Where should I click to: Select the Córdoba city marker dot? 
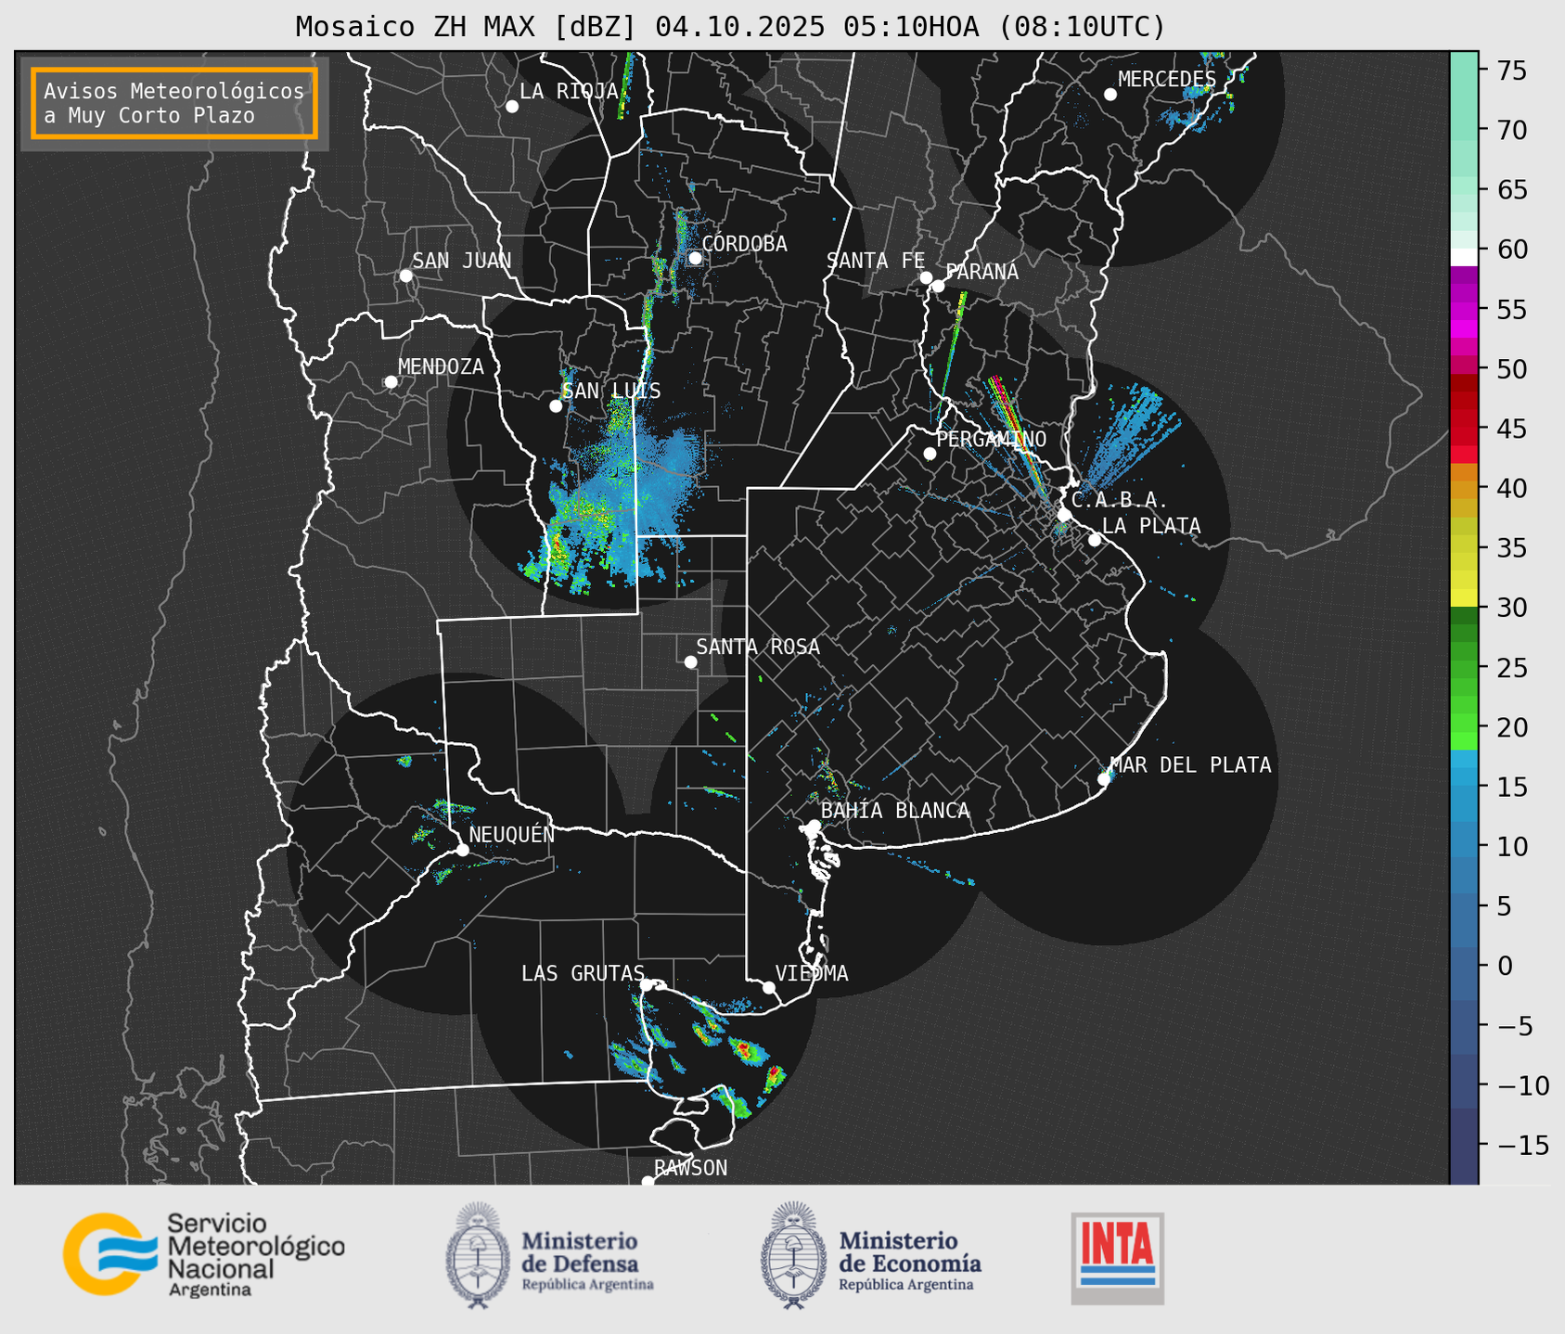pyautogui.click(x=695, y=258)
